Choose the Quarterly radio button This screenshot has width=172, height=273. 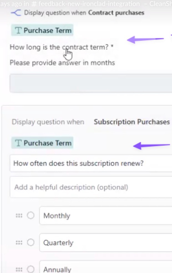tap(31, 243)
